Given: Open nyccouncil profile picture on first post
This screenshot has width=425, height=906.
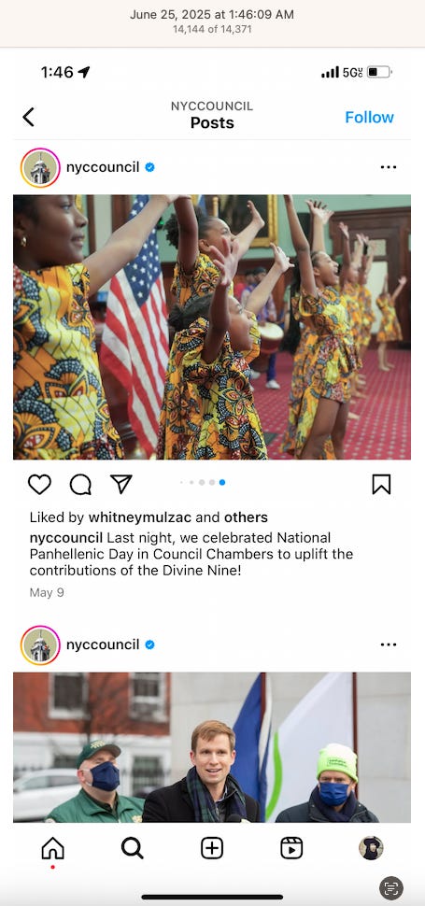Looking at the screenshot, I should click(40, 167).
